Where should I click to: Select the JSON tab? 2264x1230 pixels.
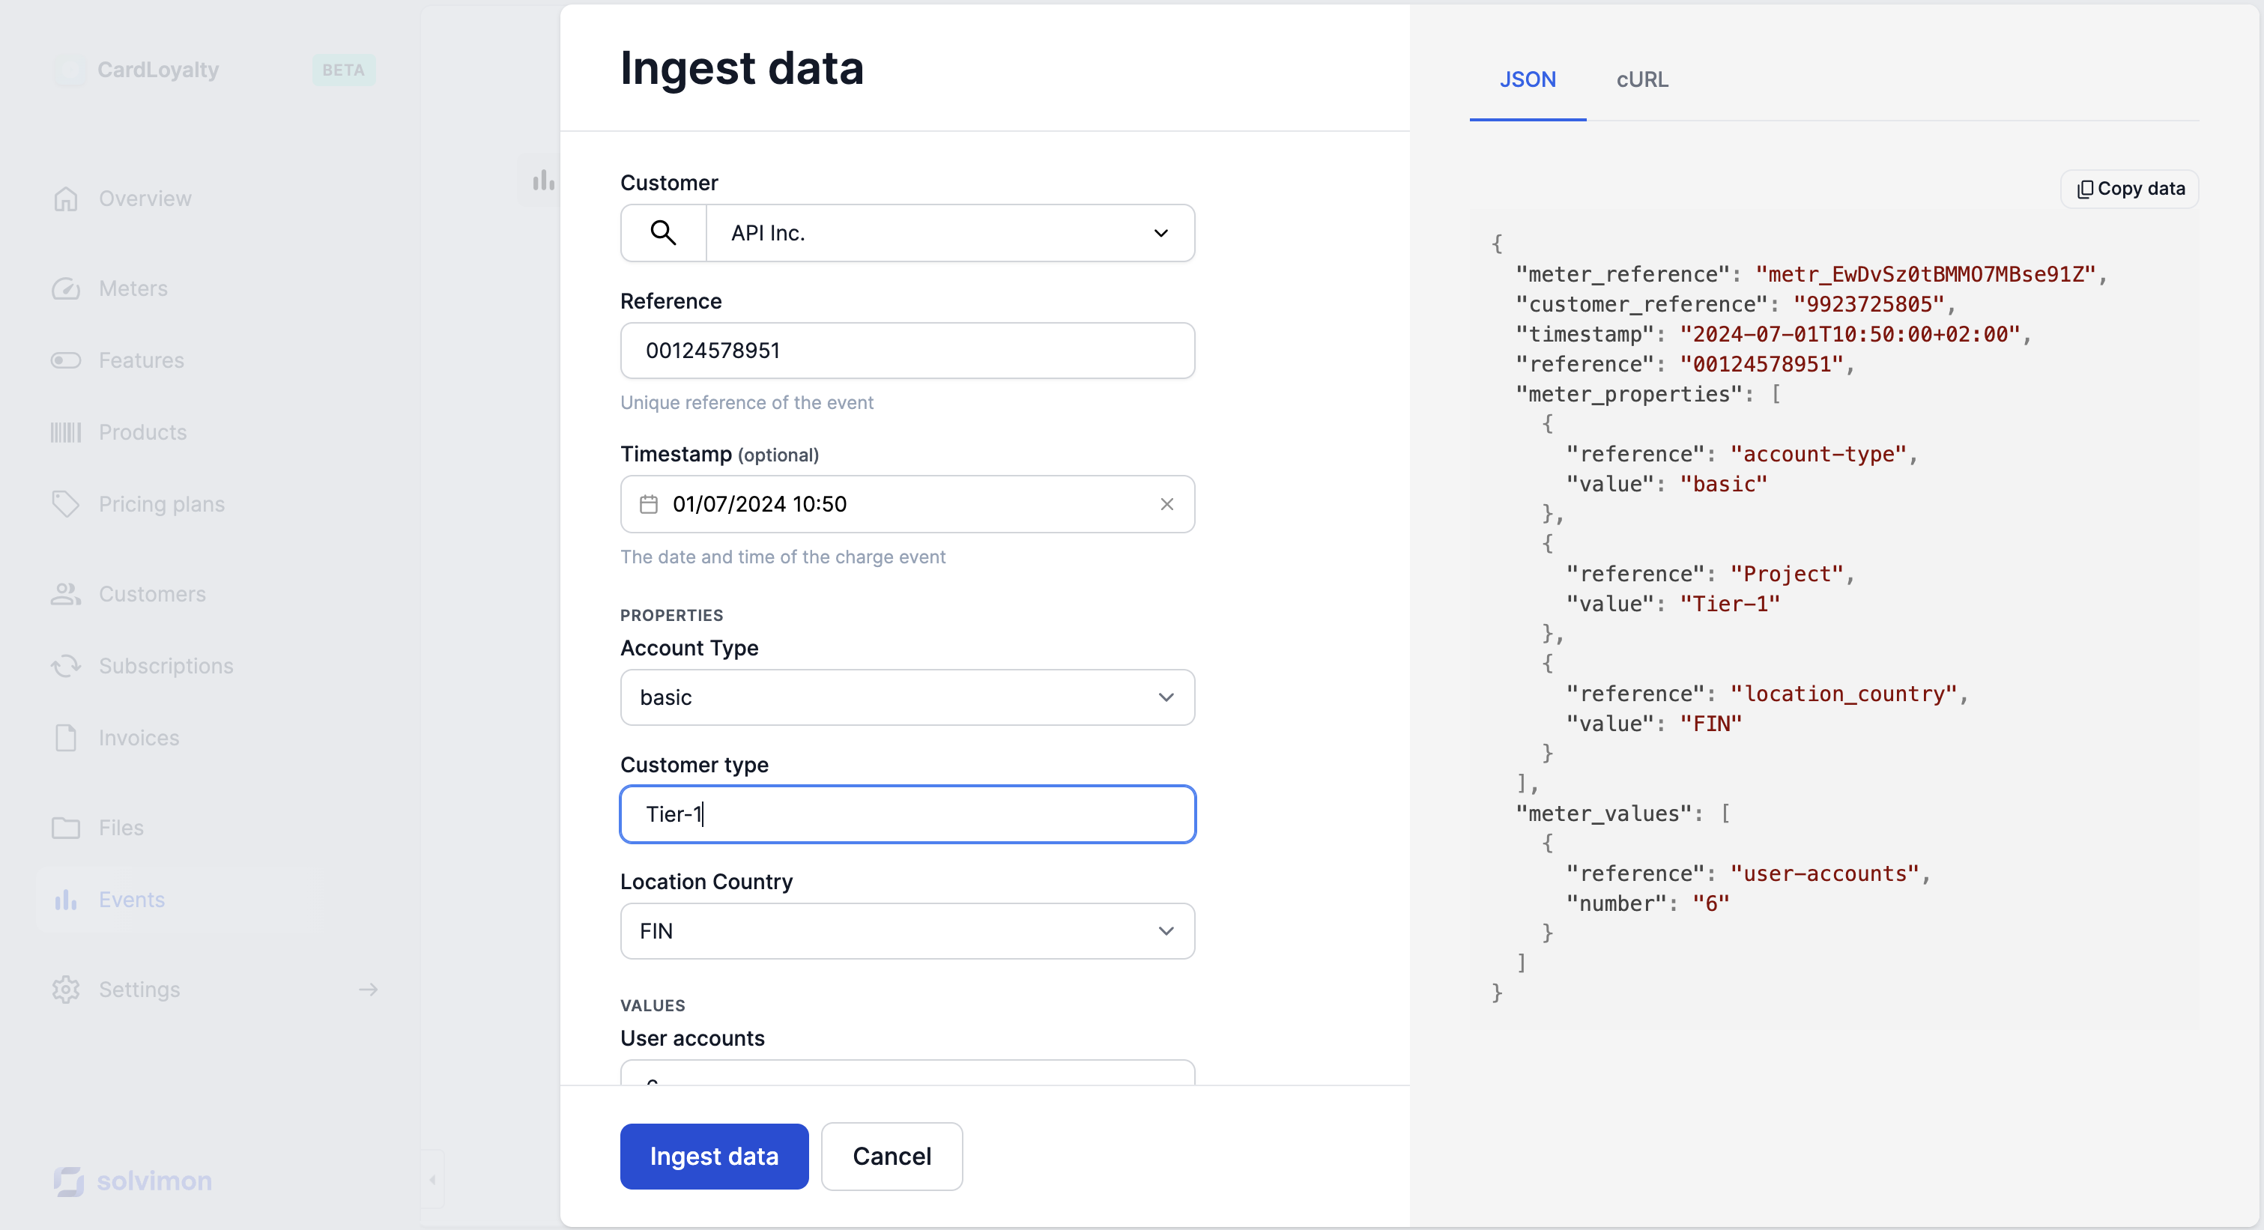(1528, 80)
